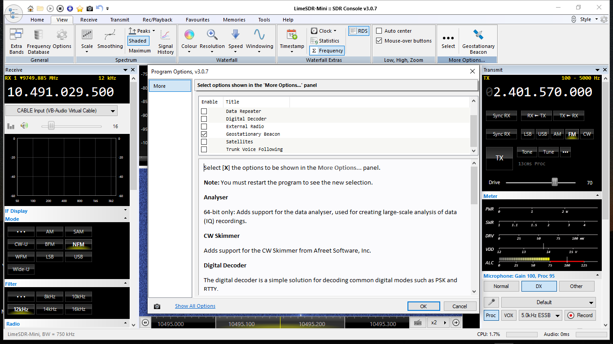Screen dimensions: 613x344
Task: Open Extra Bands in the General group
Action: [x=16, y=41]
